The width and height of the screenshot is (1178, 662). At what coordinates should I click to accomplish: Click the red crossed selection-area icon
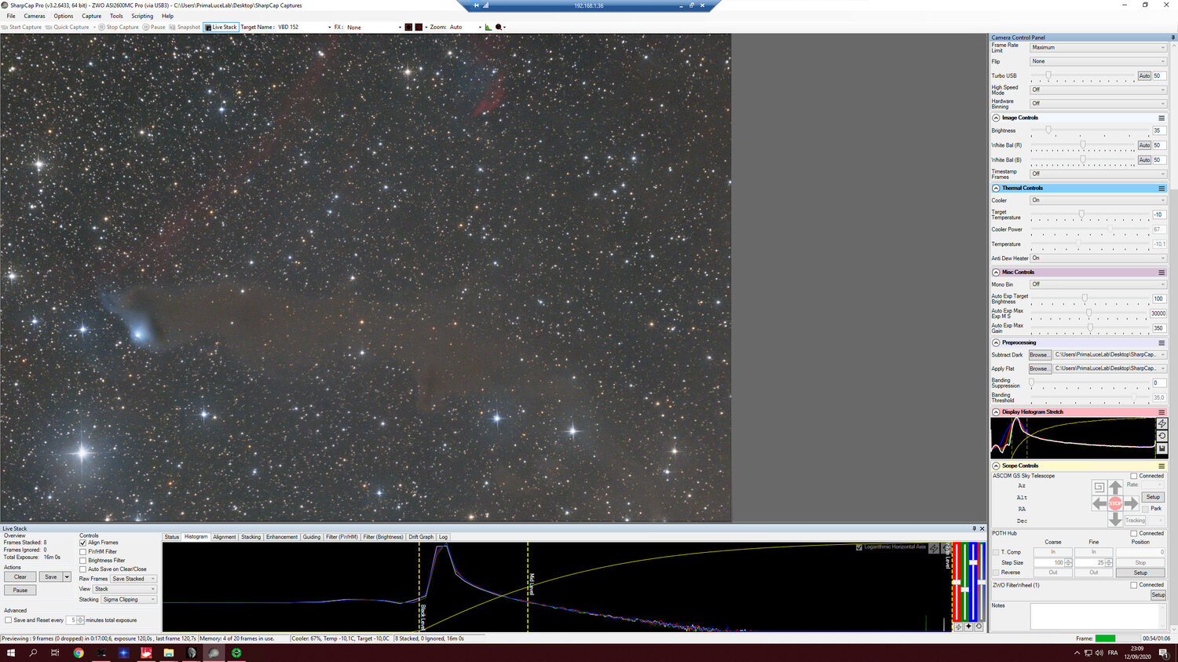[x=419, y=27]
